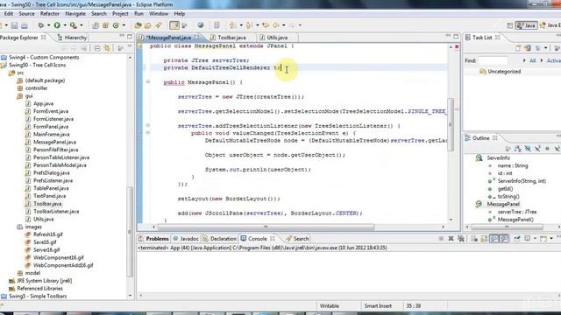Open the Open Perspective button

(510, 25)
